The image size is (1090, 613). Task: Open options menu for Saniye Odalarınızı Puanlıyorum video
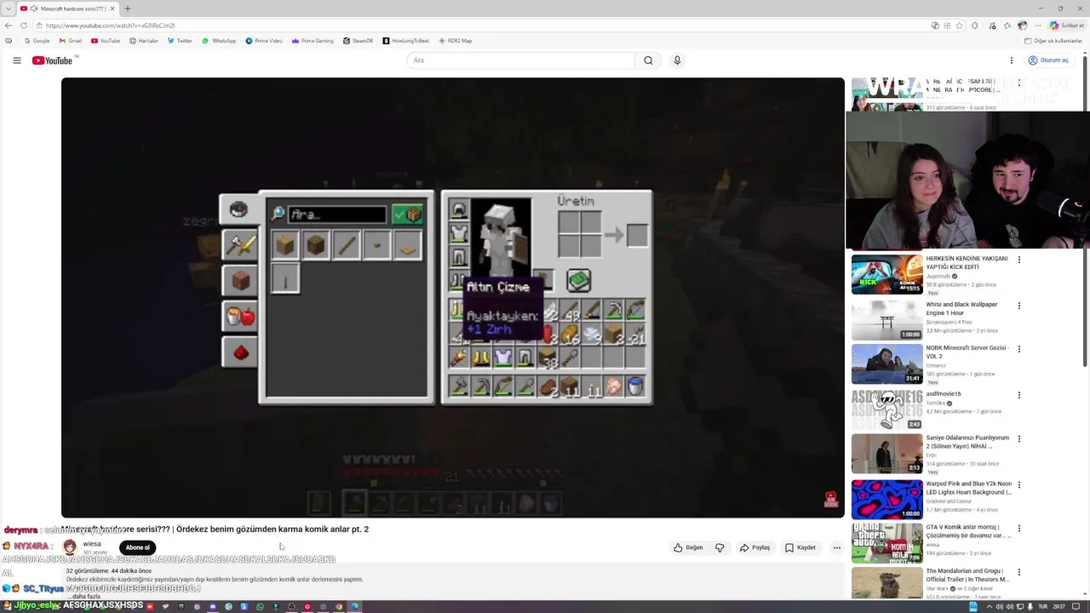1018,439
